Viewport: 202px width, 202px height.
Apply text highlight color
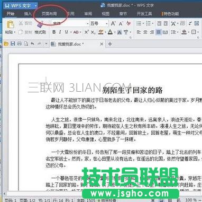(x=101, y=32)
